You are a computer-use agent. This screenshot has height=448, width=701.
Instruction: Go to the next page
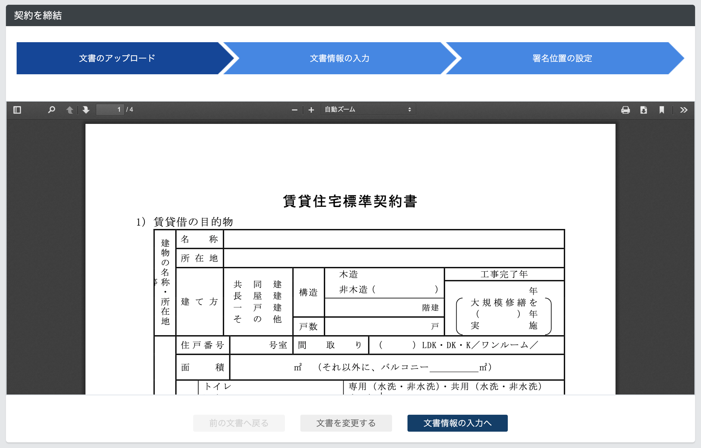pyautogui.click(x=85, y=110)
